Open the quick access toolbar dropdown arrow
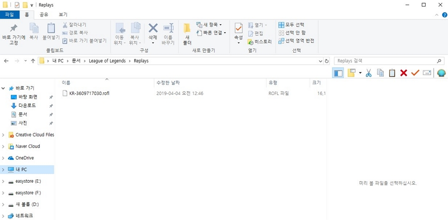 (31, 5)
